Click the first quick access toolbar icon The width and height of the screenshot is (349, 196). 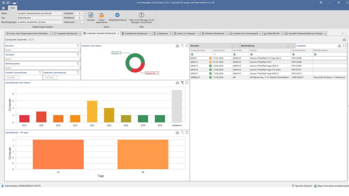(3, 3)
